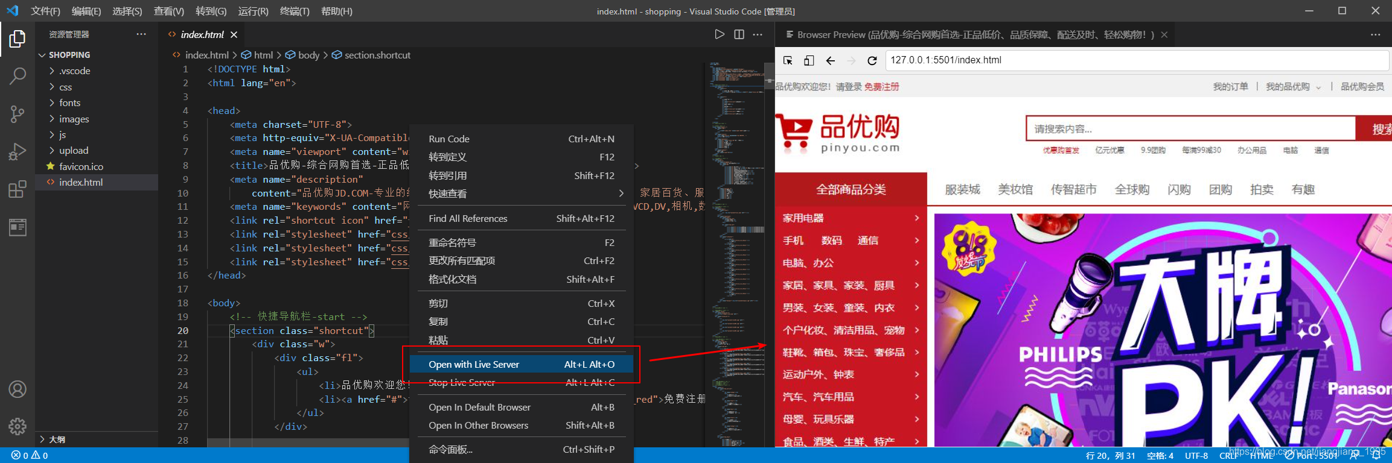The image size is (1392, 463).
Task: Open the Browser Preview sidebar icon
Action: click(18, 227)
